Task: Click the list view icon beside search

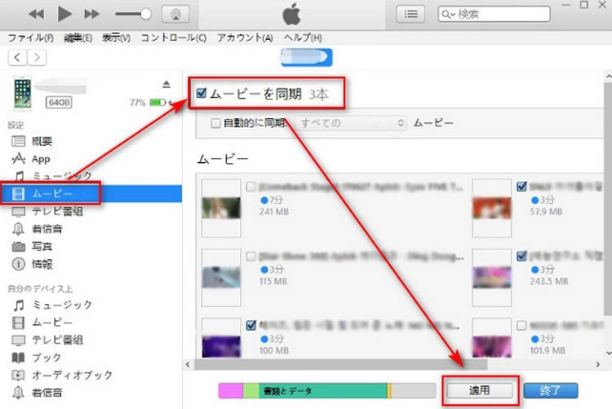Action: pos(413,14)
